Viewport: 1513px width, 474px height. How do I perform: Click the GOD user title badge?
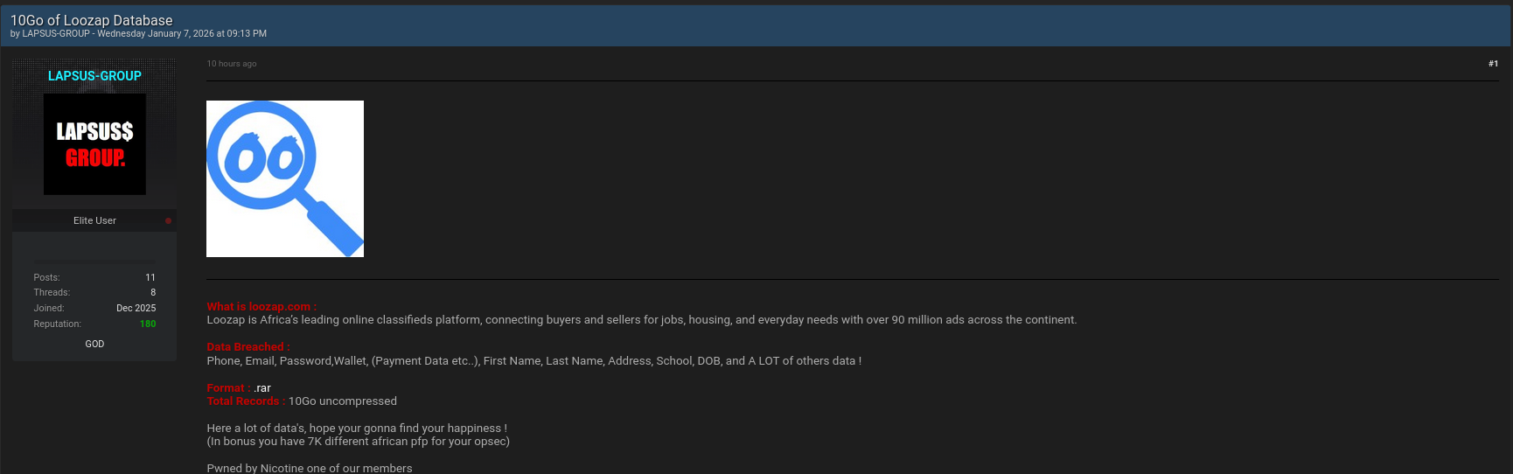(x=94, y=344)
